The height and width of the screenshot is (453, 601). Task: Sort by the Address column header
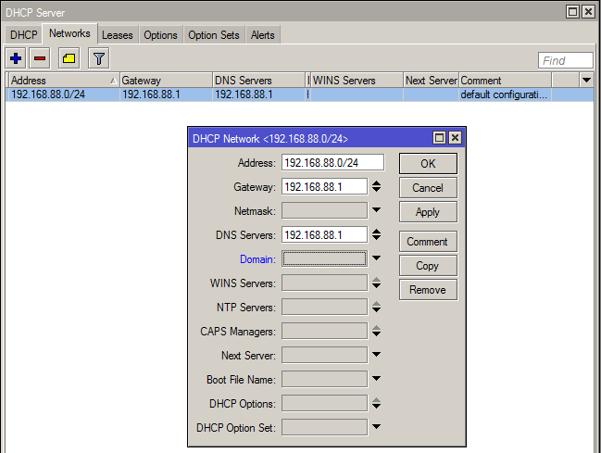point(64,81)
